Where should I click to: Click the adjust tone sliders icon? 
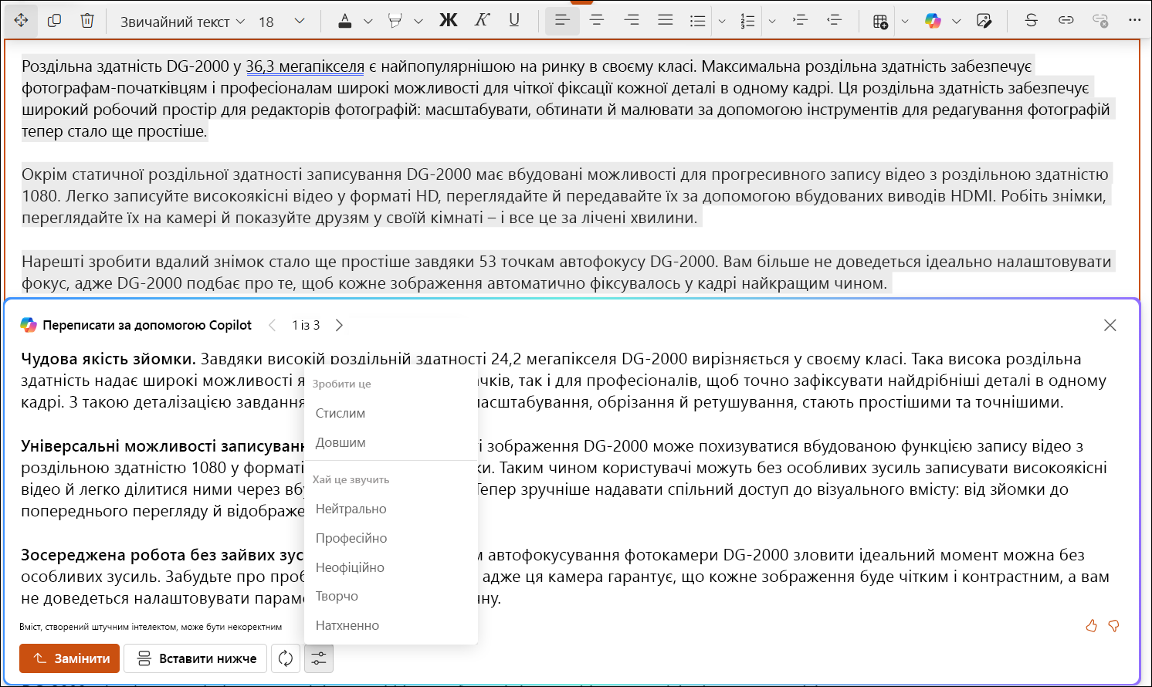[x=319, y=658]
